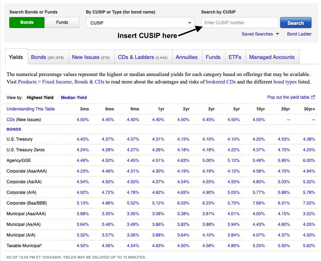Follow the brokered CDs link
The height and width of the screenshot is (261, 321).
pyautogui.click(x=221, y=82)
